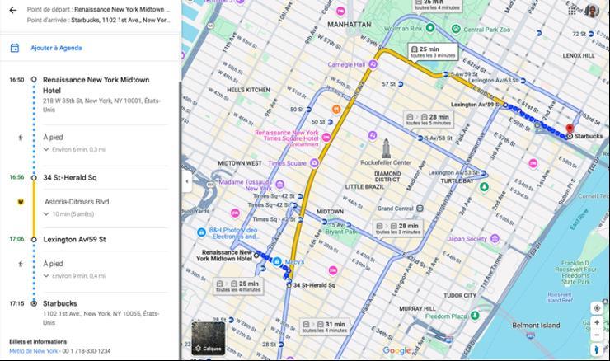
Task: Open the Street View pegman
Action: pos(597,349)
